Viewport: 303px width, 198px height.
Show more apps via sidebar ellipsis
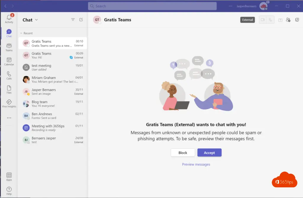[x=9, y=118]
